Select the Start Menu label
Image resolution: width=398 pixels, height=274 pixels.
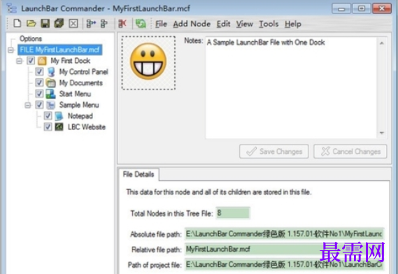[75, 94]
